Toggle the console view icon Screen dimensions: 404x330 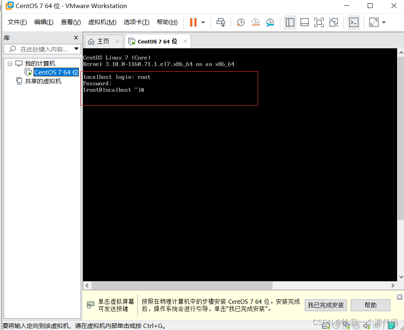click(354, 23)
